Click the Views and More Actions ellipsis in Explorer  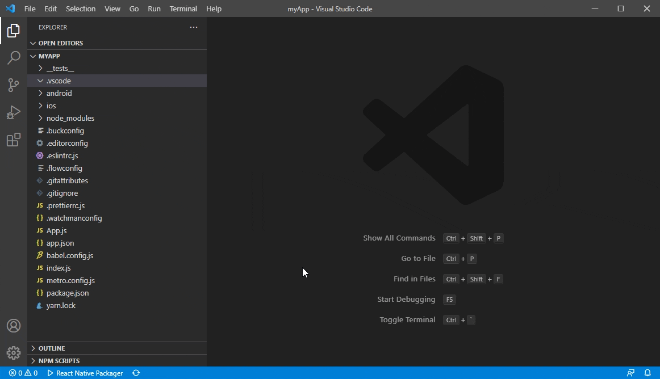pos(193,27)
